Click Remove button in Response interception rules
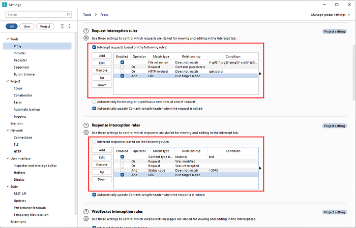The image size is (356, 228). click(x=102, y=165)
